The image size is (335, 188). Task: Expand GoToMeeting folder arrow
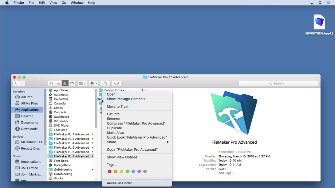click(x=93, y=169)
